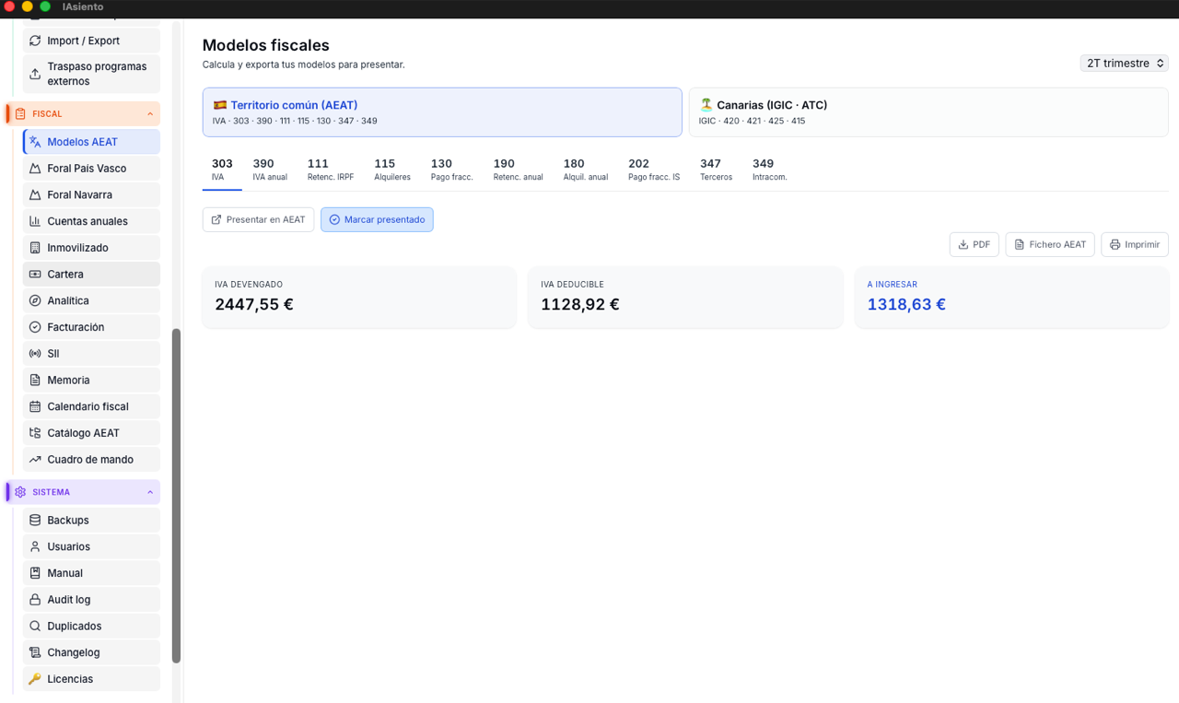Open the 2T trimestre period dropdown
Image resolution: width=1179 pixels, height=703 pixels.
click(1124, 64)
